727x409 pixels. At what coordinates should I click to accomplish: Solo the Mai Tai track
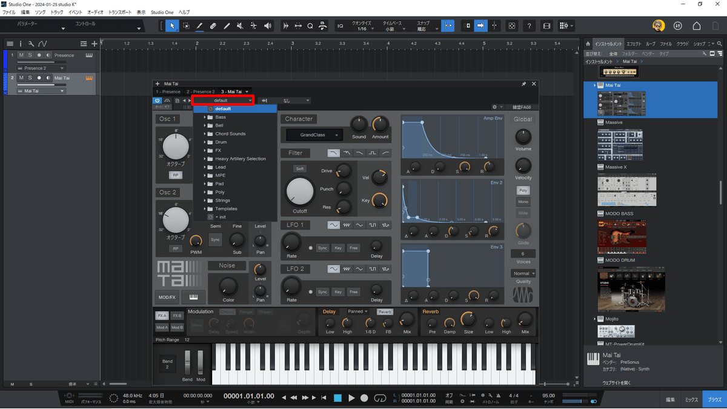click(30, 78)
